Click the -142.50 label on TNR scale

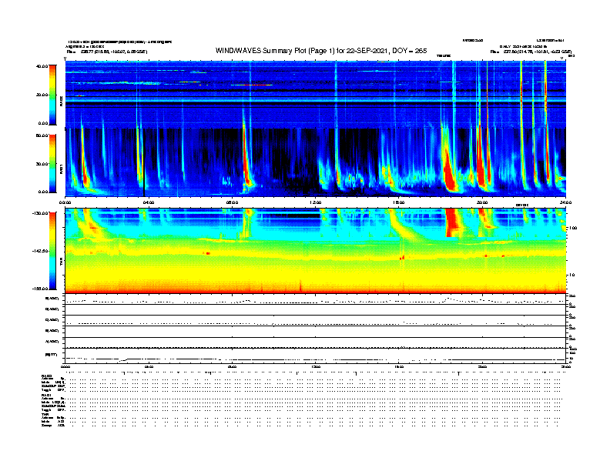40,251
